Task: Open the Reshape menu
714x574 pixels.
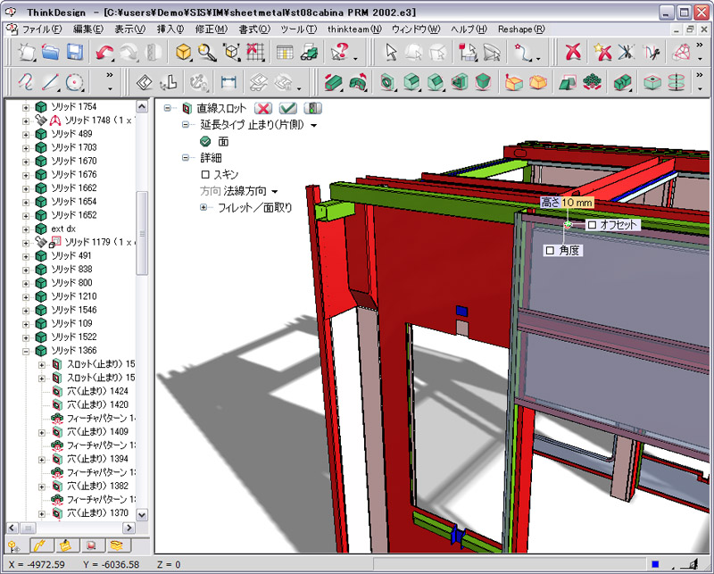Action: tap(520, 29)
